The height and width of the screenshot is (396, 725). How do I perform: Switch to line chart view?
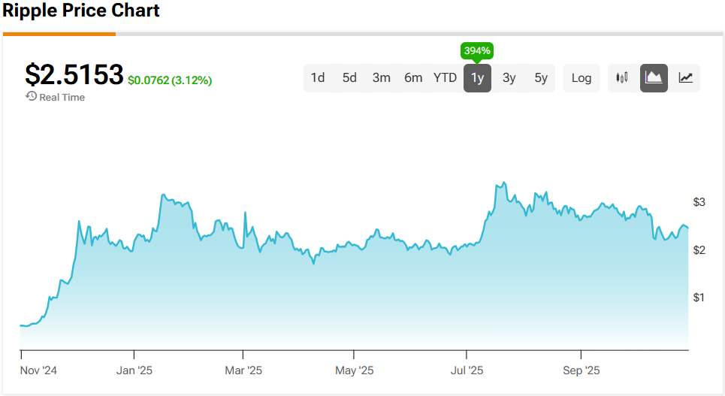[x=685, y=77]
